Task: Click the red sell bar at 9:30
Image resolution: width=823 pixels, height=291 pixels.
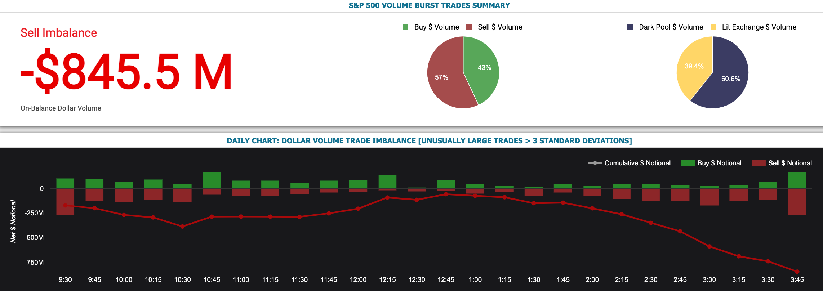Action: click(x=65, y=202)
